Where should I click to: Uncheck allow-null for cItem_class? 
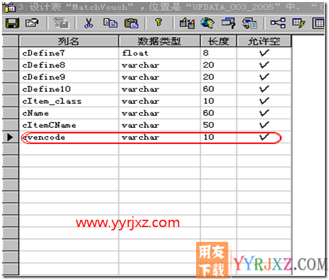(264, 101)
